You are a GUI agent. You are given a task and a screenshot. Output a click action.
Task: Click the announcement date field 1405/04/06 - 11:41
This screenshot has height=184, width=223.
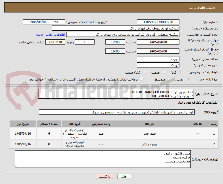[44, 22]
